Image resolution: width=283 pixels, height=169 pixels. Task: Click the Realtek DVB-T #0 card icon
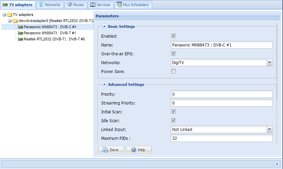click(x=21, y=39)
